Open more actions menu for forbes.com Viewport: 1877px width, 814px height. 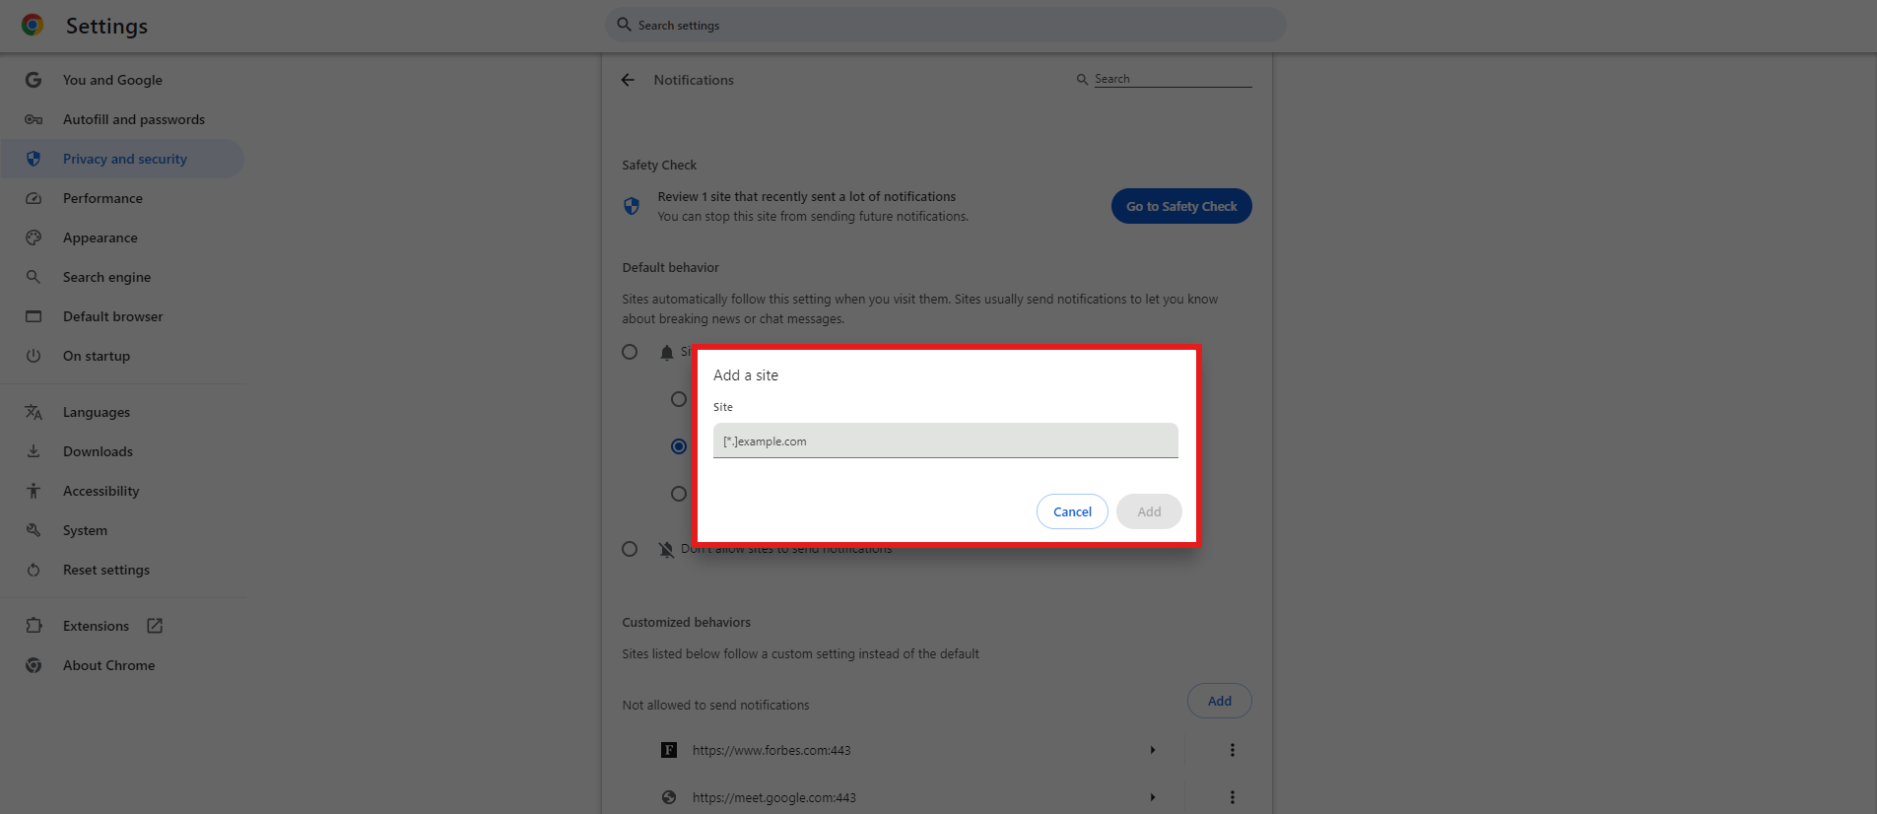1232,750
